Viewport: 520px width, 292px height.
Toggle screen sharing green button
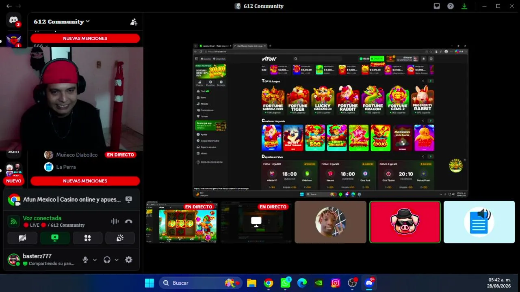pyautogui.click(x=55, y=238)
